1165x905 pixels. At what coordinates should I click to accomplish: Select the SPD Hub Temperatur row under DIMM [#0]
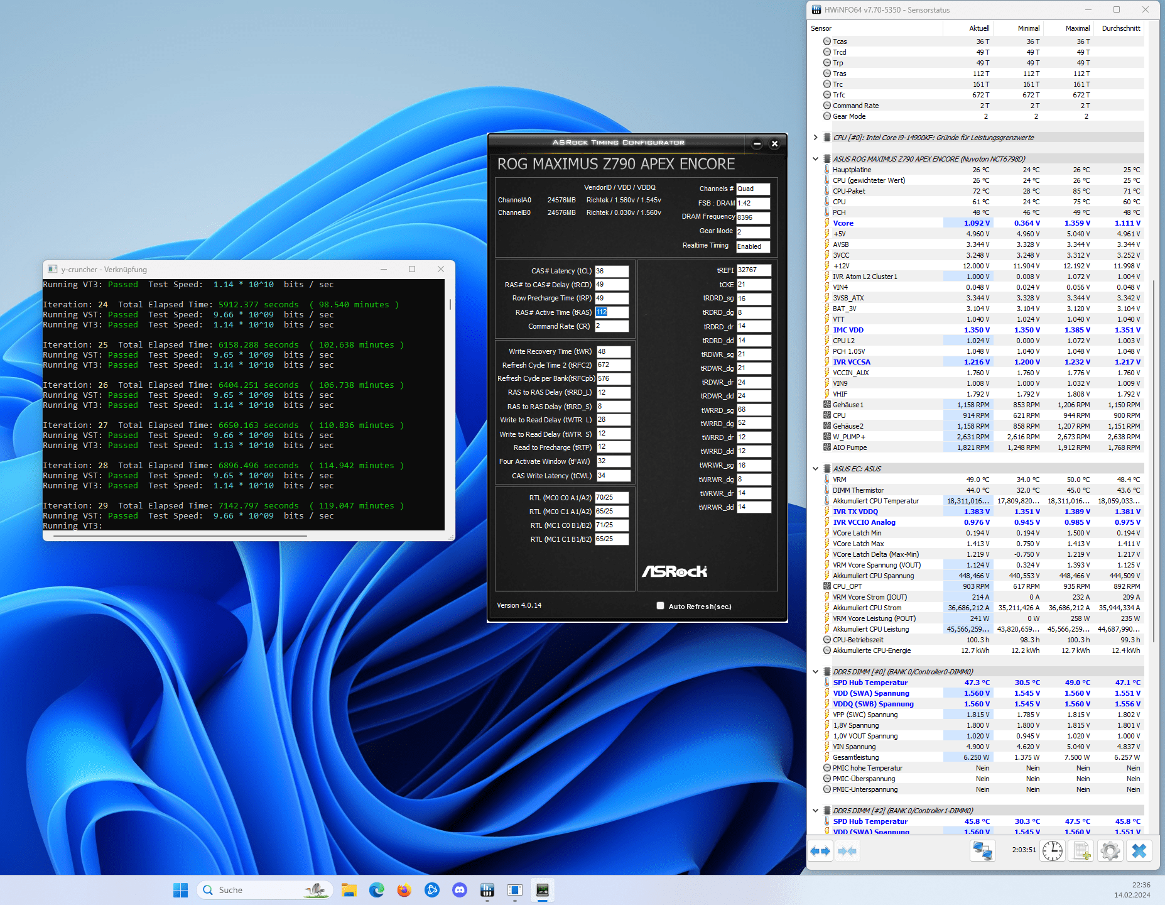tap(983, 683)
